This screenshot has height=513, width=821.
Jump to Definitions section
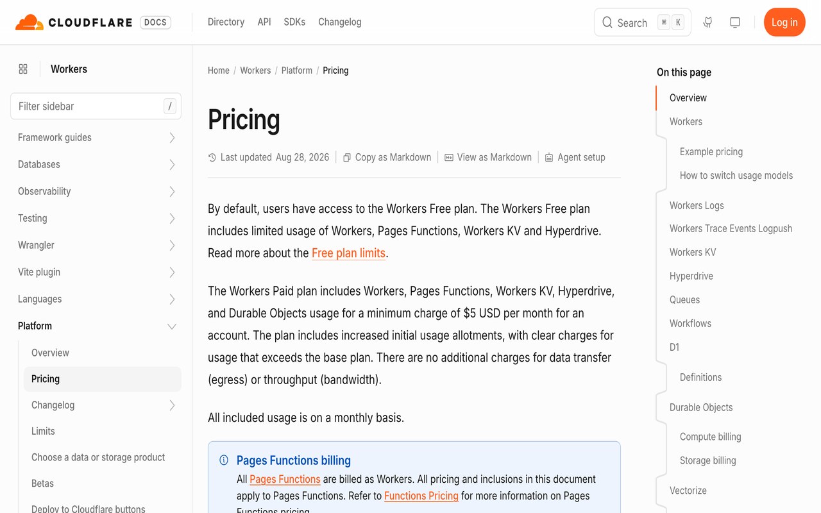click(x=700, y=378)
